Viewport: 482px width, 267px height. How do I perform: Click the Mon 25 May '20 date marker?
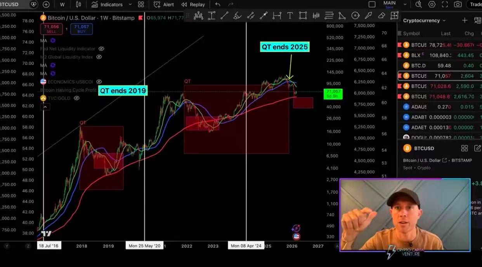click(145, 245)
